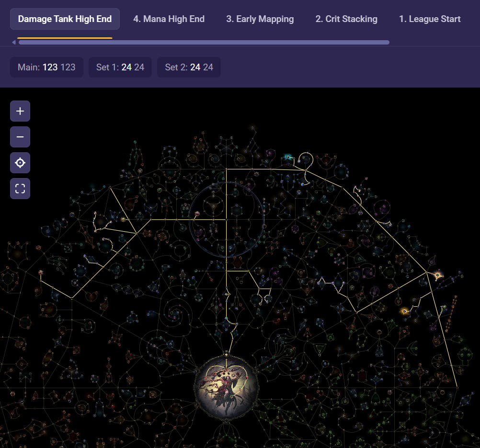
Task: Select the cyan glowing node at top
Action: pos(287,157)
